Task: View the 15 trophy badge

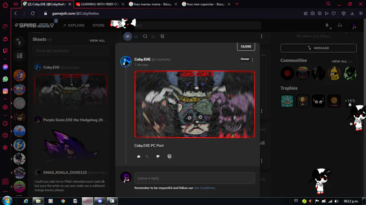Action: tap(287, 101)
